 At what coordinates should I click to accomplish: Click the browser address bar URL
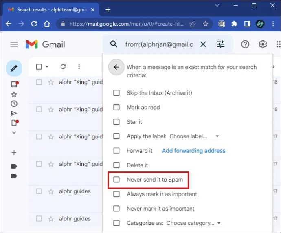pos(127,24)
